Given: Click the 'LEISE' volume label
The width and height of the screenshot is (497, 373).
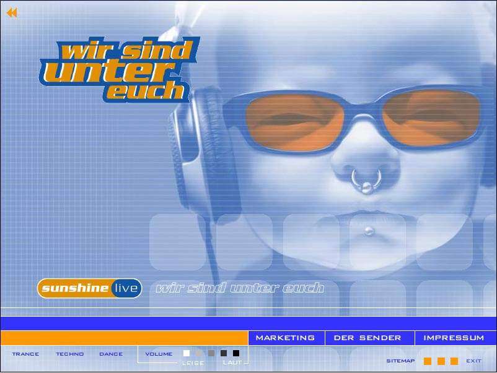Looking at the screenshot, I should pyautogui.click(x=193, y=363).
